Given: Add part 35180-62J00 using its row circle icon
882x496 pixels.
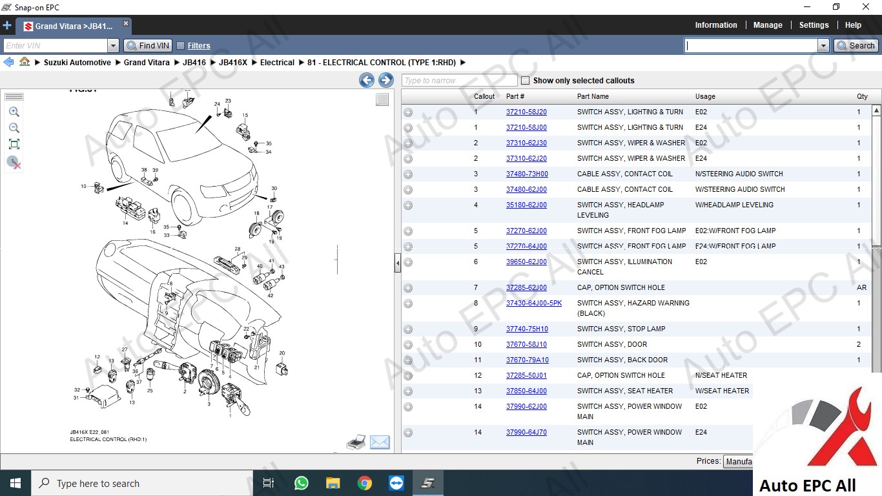Looking at the screenshot, I should click(x=408, y=205).
